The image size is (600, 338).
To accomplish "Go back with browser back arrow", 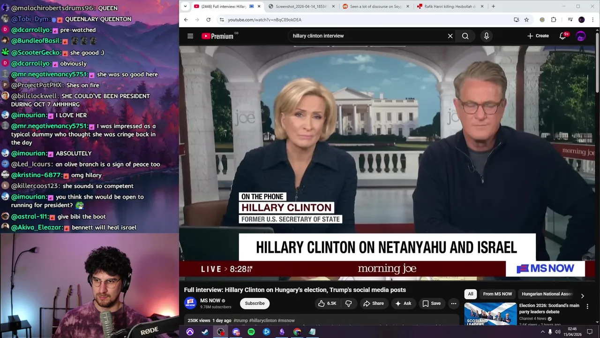I will 186,20.
